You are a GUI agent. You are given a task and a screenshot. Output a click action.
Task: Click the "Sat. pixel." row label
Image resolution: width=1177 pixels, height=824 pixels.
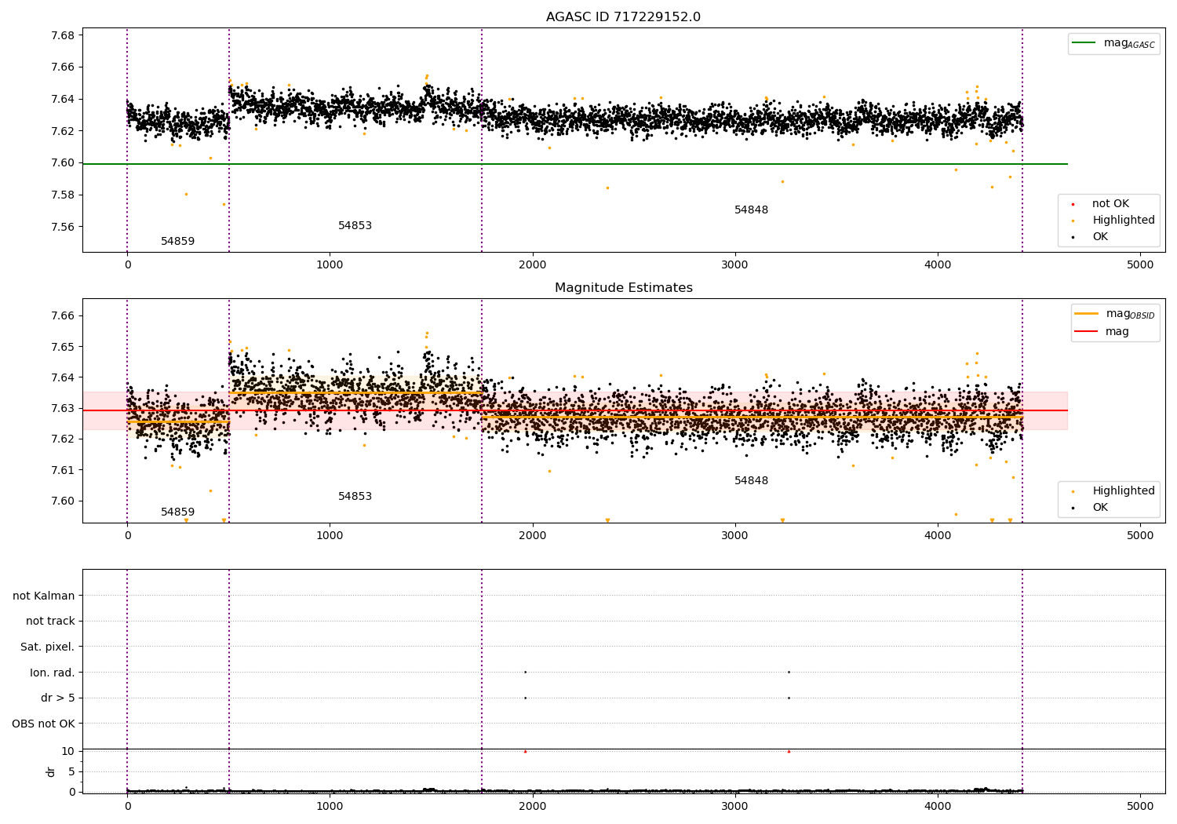pyautogui.click(x=47, y=647)
